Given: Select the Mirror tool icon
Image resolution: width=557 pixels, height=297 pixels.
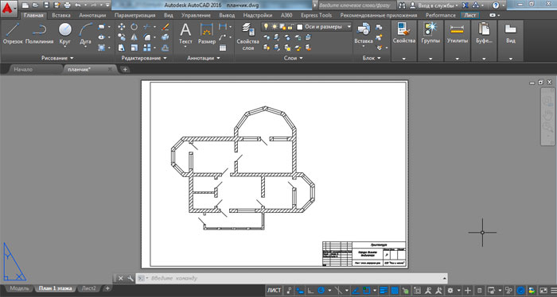Looking at the screenshot, I should pyautogui.click(x=134, y=37).
